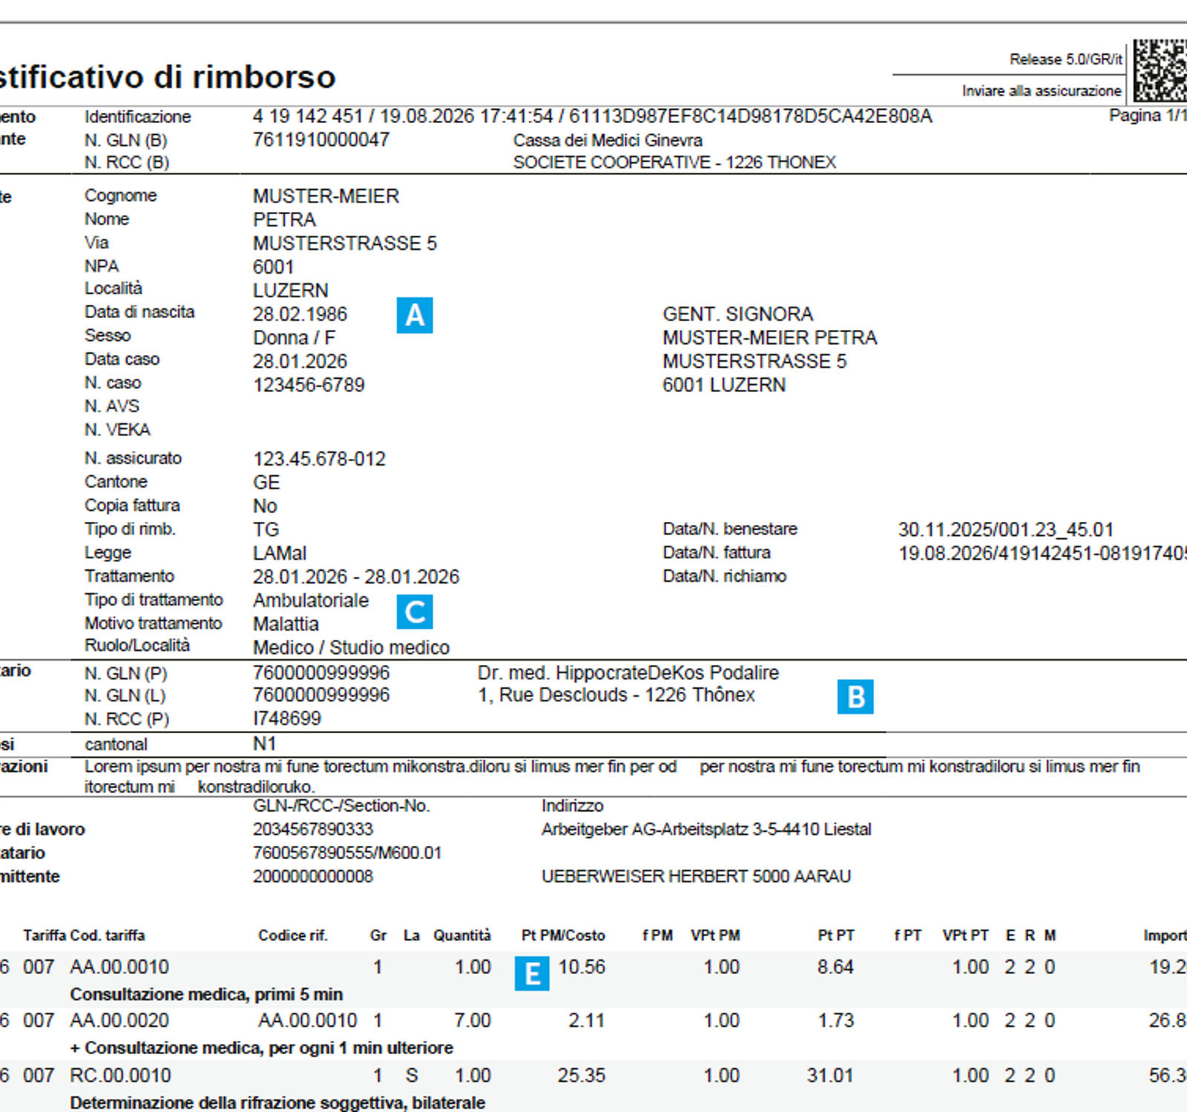Click the "Pt PM/Costo" column header
This screenshot has width=1187, height=1112.
564,936
